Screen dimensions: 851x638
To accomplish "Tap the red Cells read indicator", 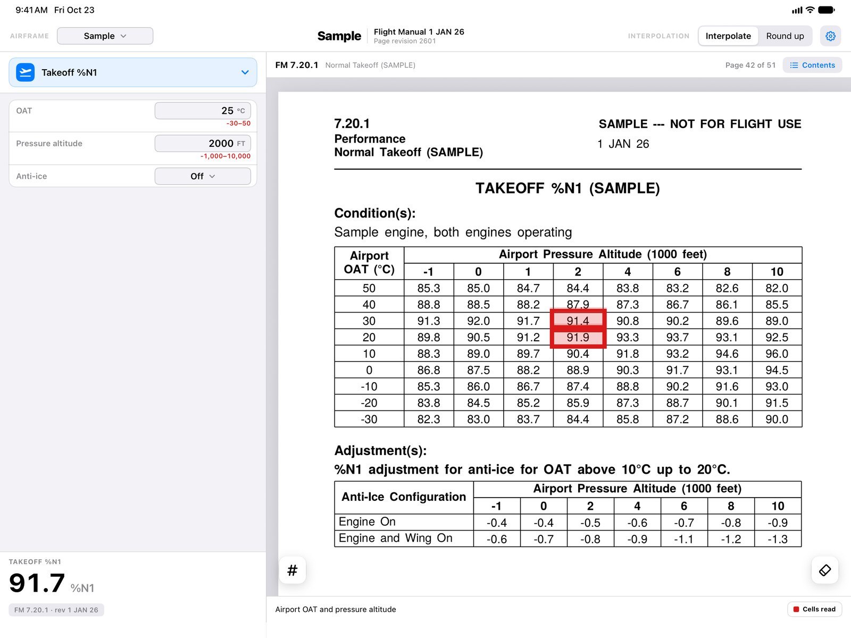I will tap(796, 609).
